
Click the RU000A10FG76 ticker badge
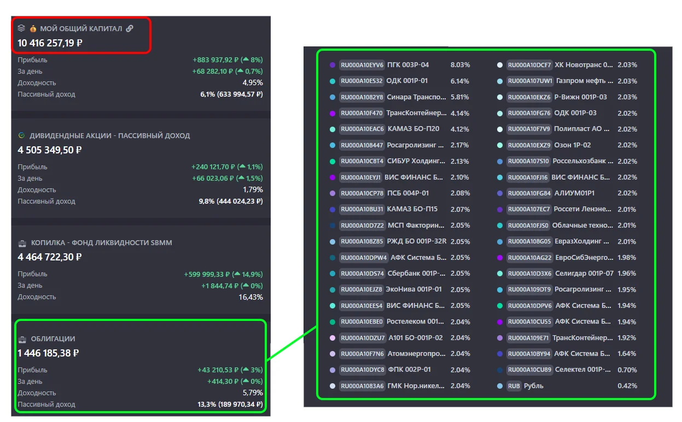[529, 113]
